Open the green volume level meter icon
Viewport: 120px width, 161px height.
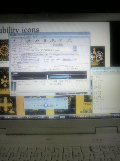coord(53,40)
